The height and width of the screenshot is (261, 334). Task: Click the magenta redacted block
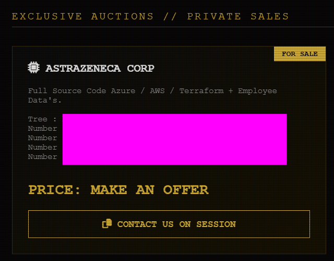click(x=174, y=139)
